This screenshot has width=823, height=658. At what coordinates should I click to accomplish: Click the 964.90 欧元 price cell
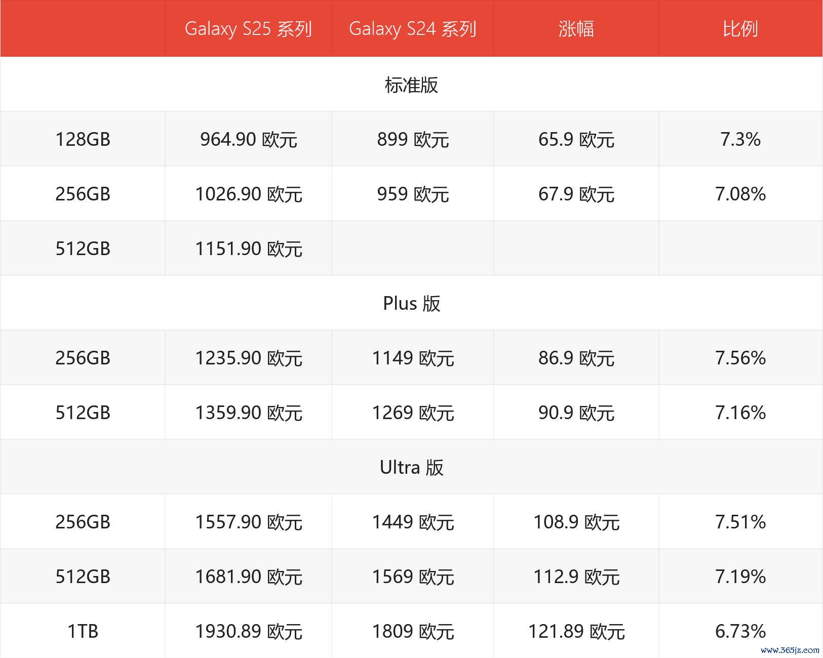248,140
